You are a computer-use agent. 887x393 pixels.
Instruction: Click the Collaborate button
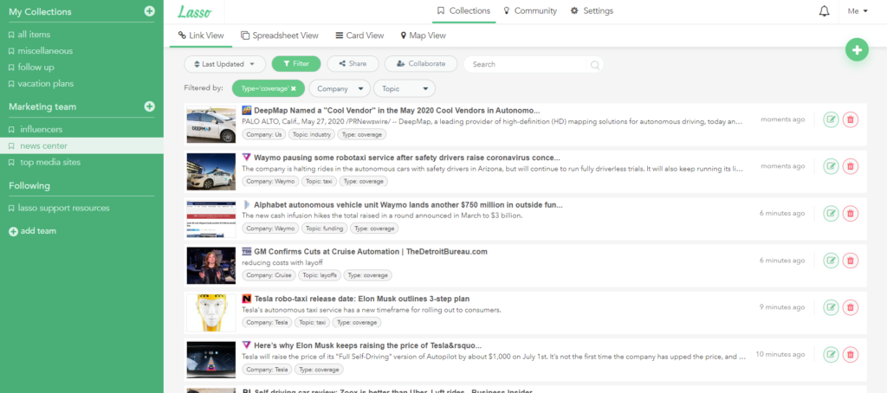[x=421, y=64]
